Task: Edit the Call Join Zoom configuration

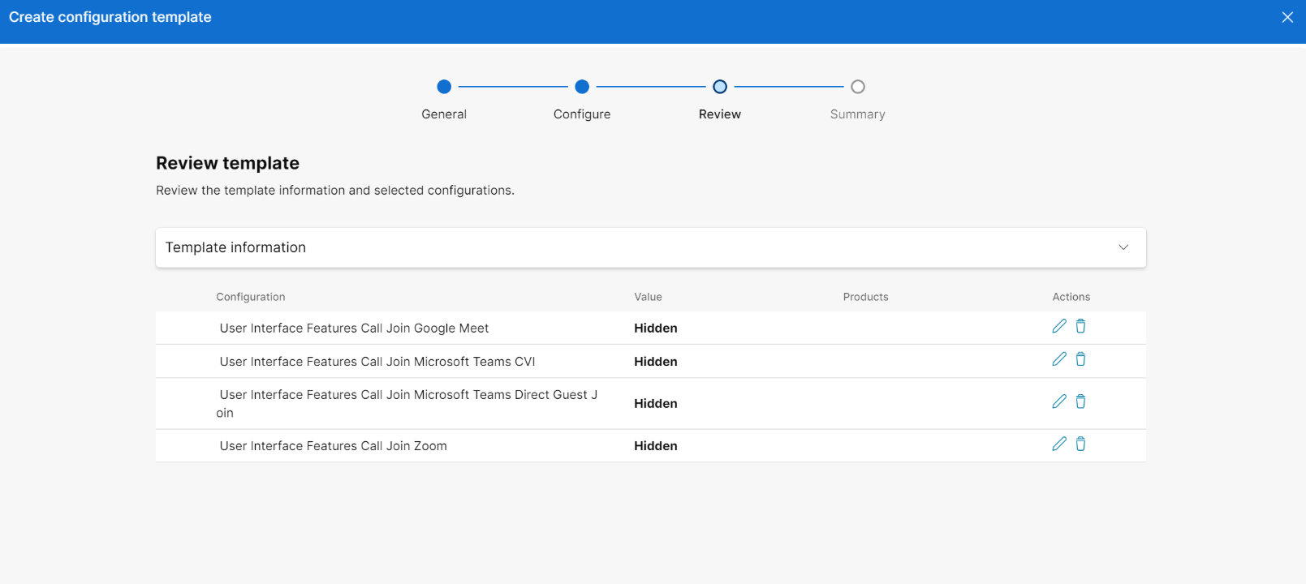Action: tap(1058, 444)
